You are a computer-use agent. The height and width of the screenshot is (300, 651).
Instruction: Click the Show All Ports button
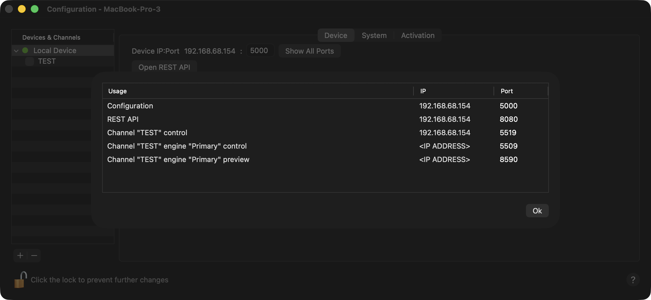point(310,51)
